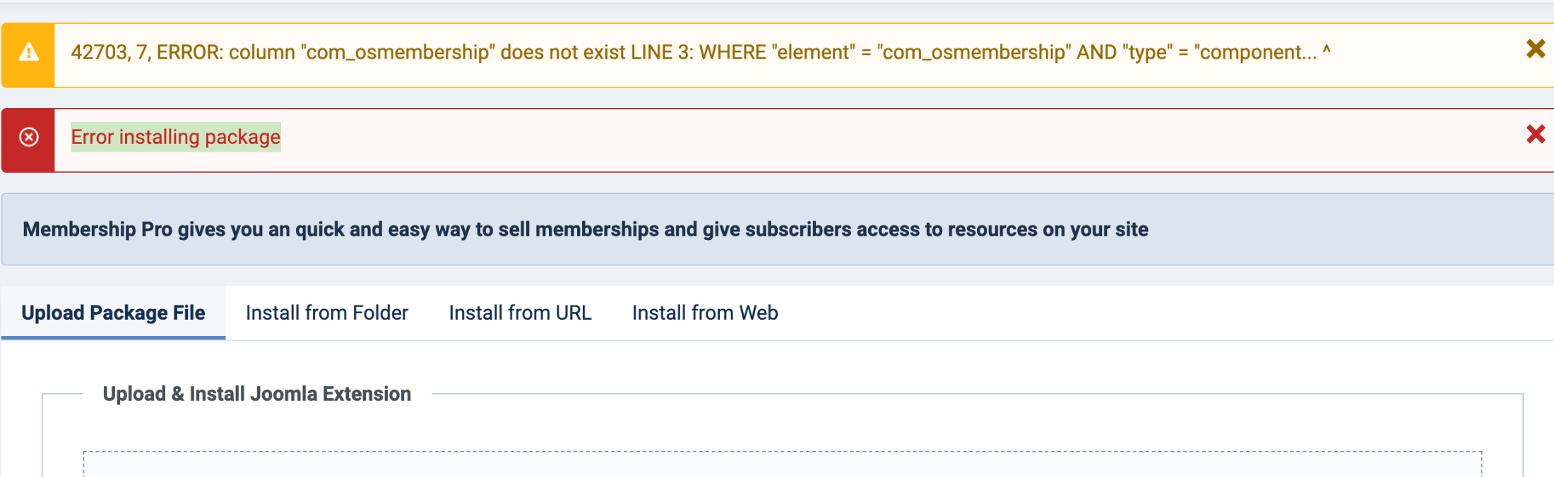This screenshot has width=1554, height=477.
Task: Go to the Install from Web tab
Action: pyautogui.click(x=705, y=313)
